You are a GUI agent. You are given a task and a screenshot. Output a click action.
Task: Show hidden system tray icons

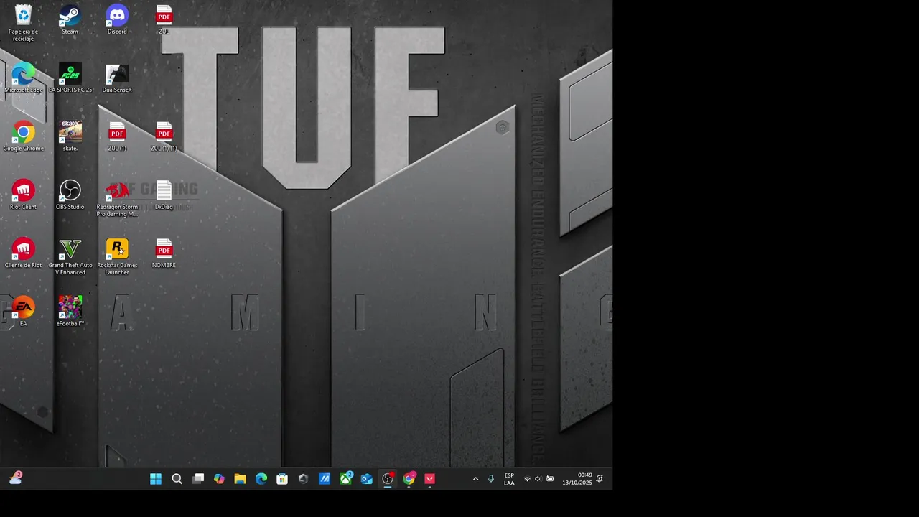(x=475, y=479)
